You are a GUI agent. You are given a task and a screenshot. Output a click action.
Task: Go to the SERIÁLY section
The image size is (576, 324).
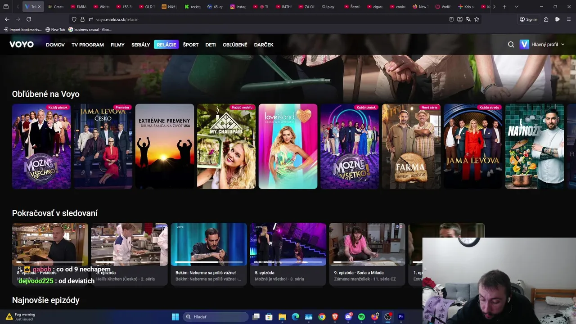pos(141,45)
